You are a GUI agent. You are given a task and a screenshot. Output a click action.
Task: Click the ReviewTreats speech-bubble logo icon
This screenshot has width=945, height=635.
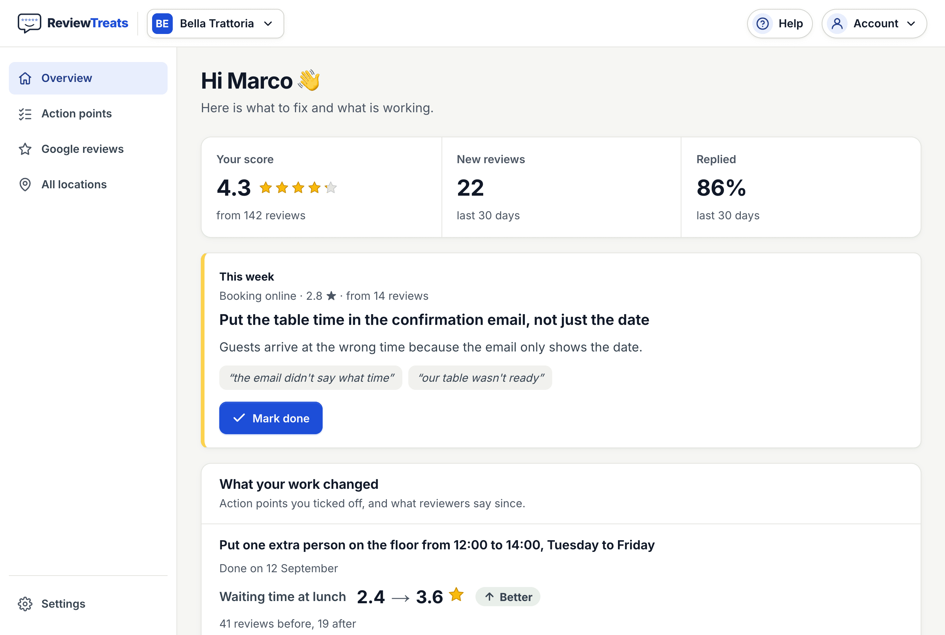[29, 24]
